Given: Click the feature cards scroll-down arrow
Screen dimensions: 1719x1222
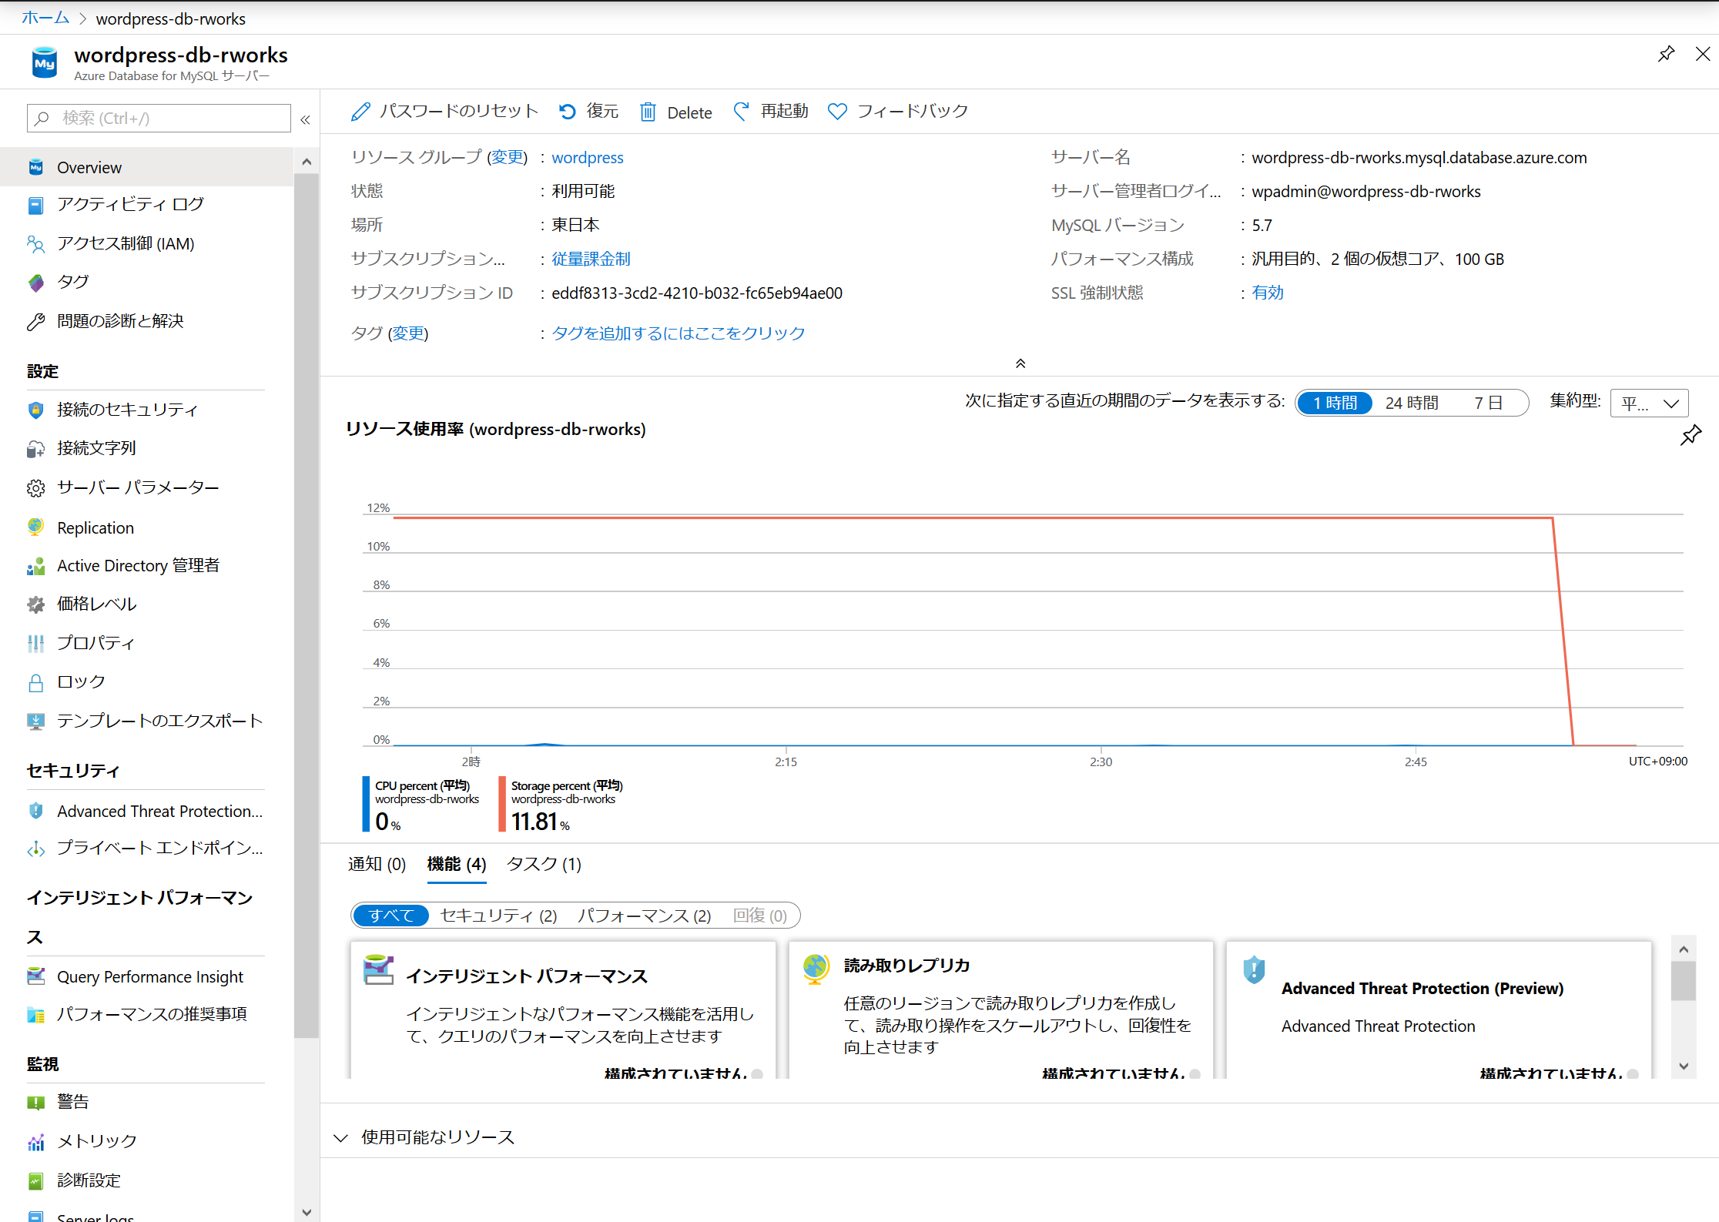Looking at the screenshot, I should pos(1684,1066).
